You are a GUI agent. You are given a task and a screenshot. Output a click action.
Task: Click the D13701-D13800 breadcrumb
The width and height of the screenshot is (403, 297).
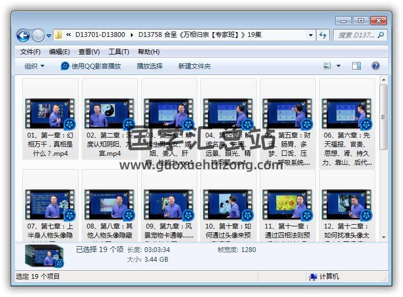click(x=100, y=35)
